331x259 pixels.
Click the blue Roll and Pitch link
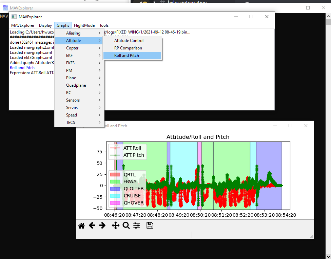[x=22, y=68]
